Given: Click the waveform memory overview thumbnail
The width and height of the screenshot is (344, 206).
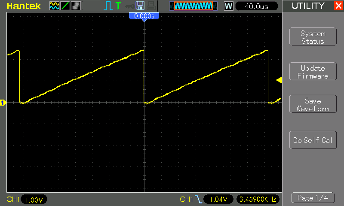Looking at the screenshot, I should (193, 6).
